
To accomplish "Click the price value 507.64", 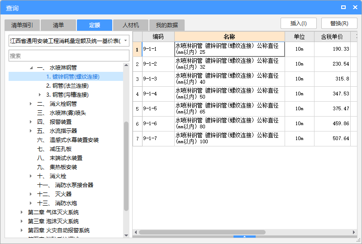I will pyautogui.click(x=341, y=138).
